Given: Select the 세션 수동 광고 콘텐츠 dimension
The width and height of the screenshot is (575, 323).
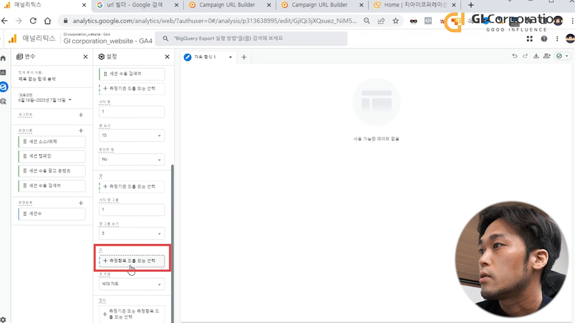Looking at the screenshot, I should 52,171.
